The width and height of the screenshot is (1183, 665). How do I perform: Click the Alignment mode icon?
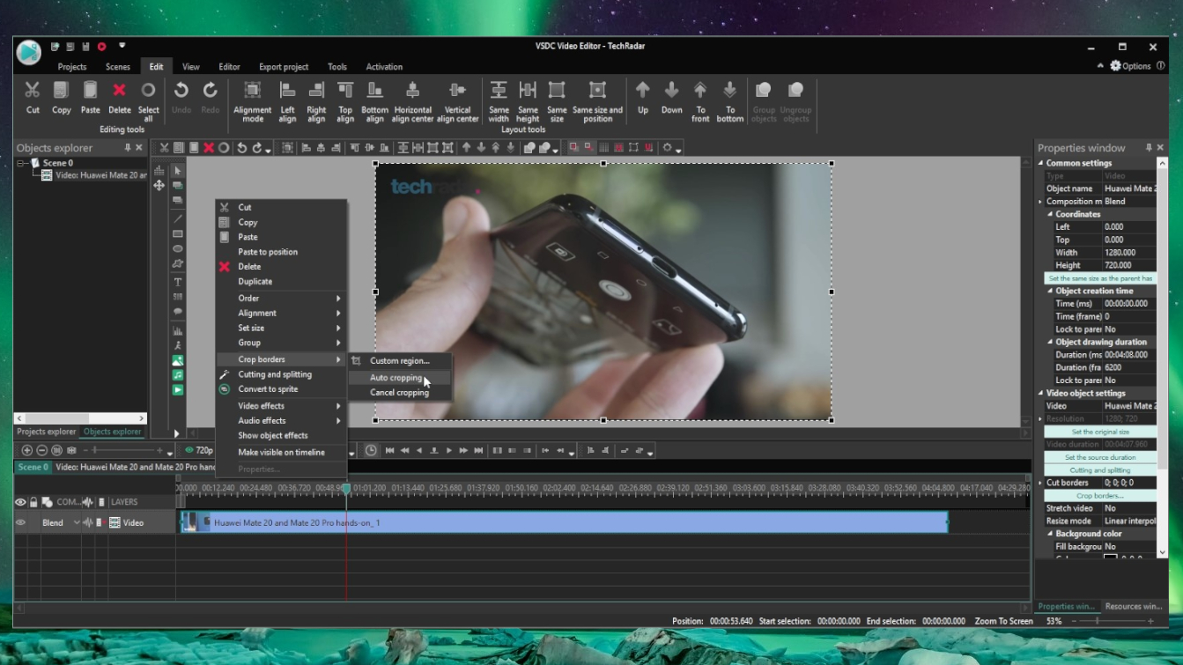coord(252,91)
